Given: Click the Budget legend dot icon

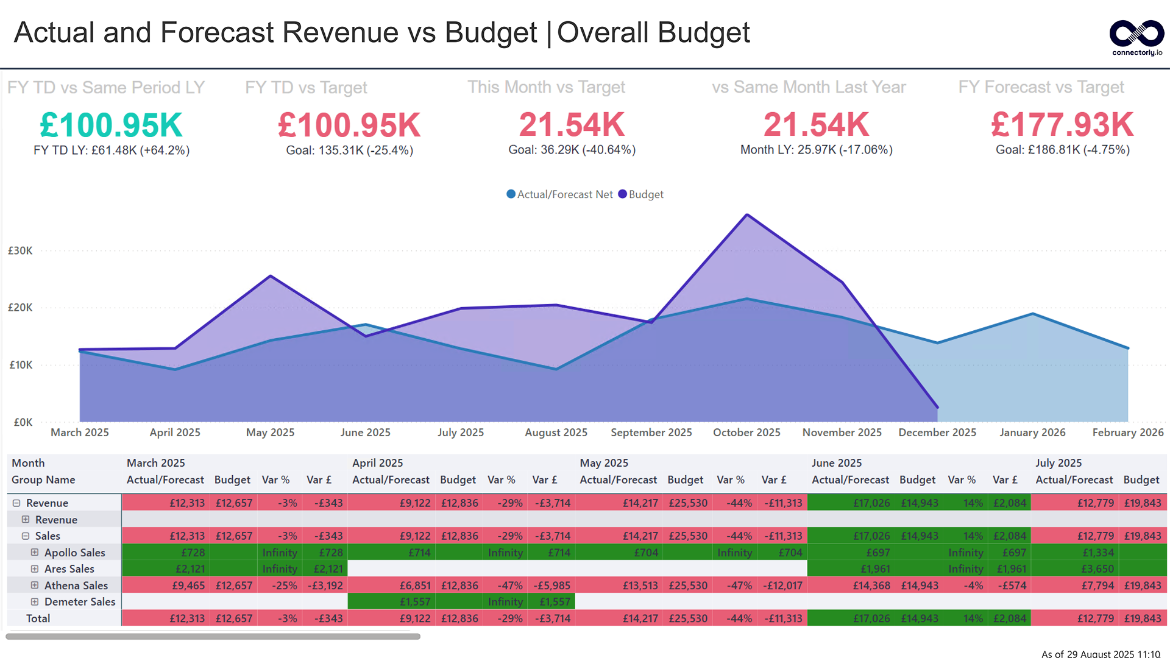Looking at the screenshot, I should [x=622, y=194].
